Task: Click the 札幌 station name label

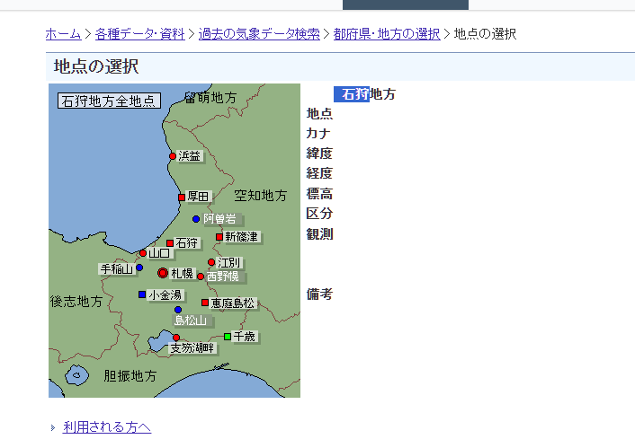Action: 182,273
